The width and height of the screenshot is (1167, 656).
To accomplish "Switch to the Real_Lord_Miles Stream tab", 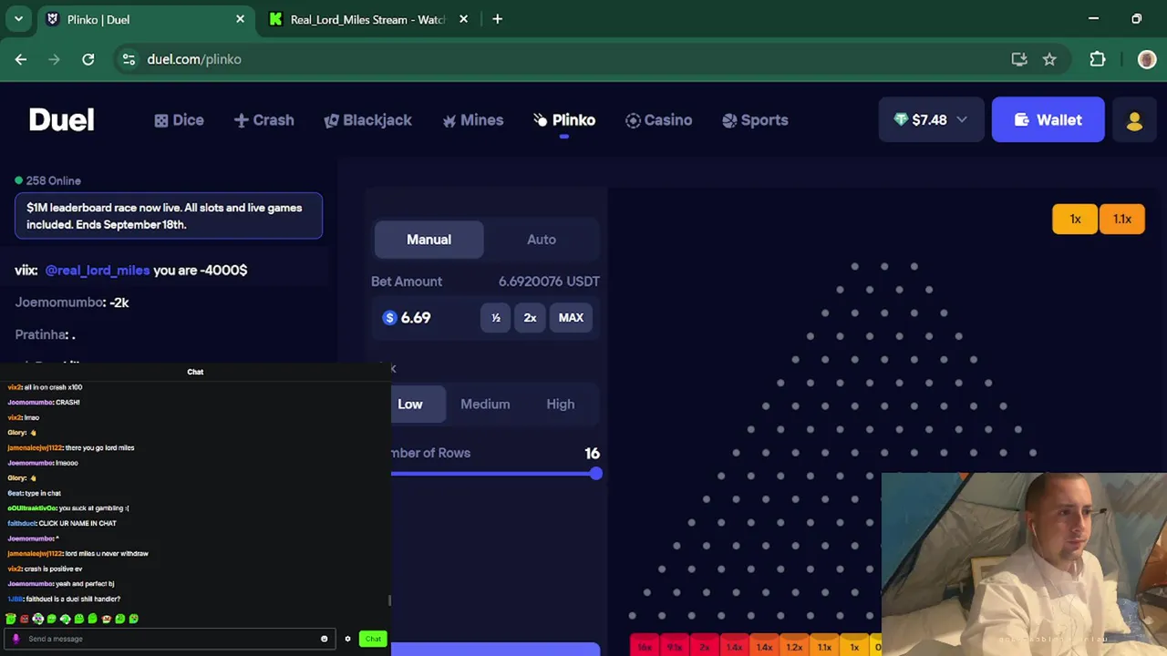I will click(x=367, y=19).
